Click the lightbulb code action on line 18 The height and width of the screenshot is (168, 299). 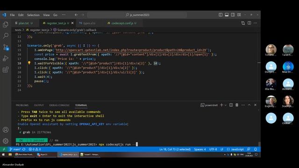[29, 63]
